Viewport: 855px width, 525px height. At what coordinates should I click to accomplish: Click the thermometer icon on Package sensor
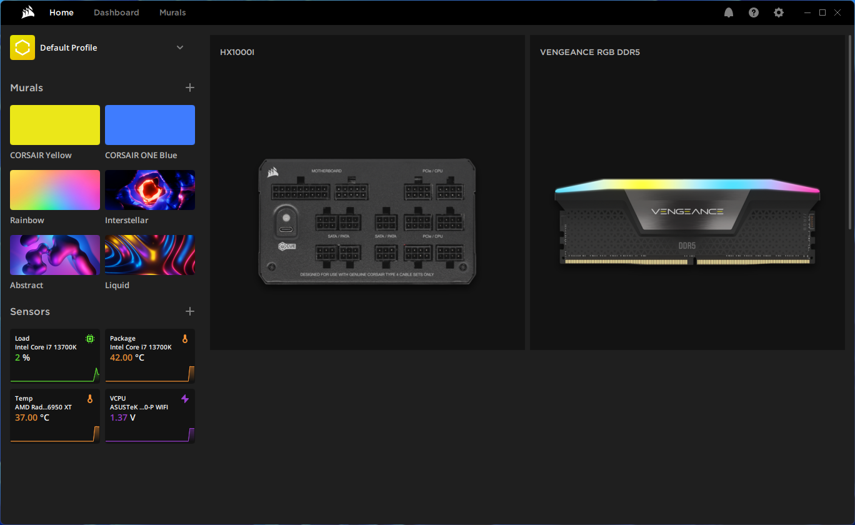185,339
